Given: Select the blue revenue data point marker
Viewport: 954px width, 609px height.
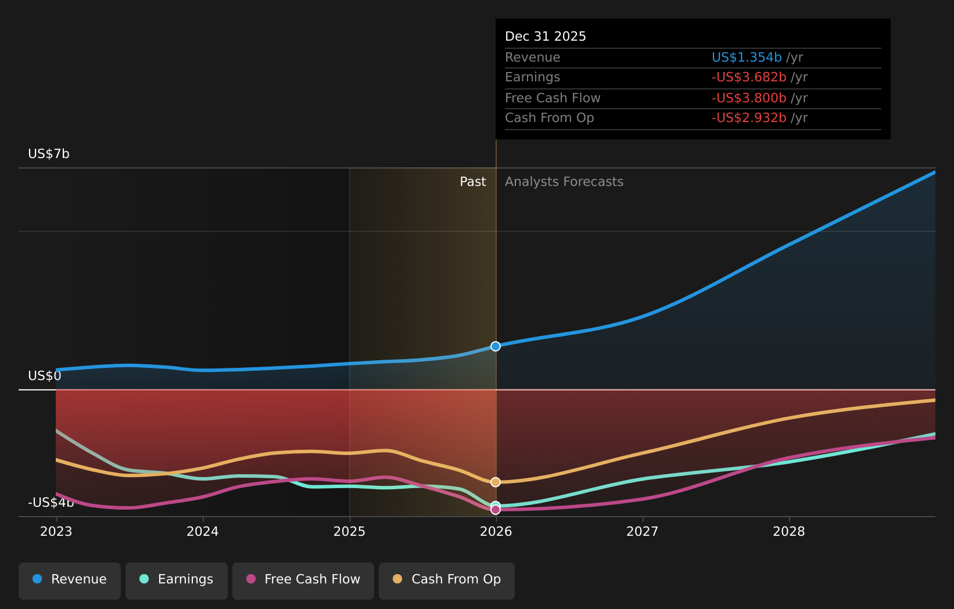Looking at the screenshot, I should pos(495,346).
